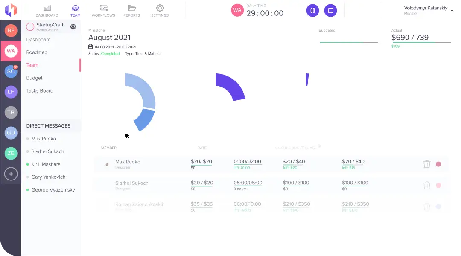Delete Max Rudko with the trash icon

427,164
